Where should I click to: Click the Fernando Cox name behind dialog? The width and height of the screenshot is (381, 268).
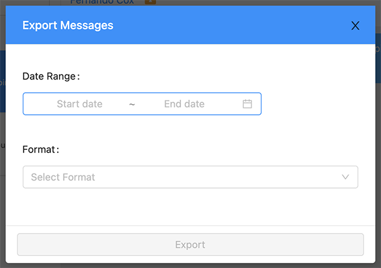pos(102,2)
